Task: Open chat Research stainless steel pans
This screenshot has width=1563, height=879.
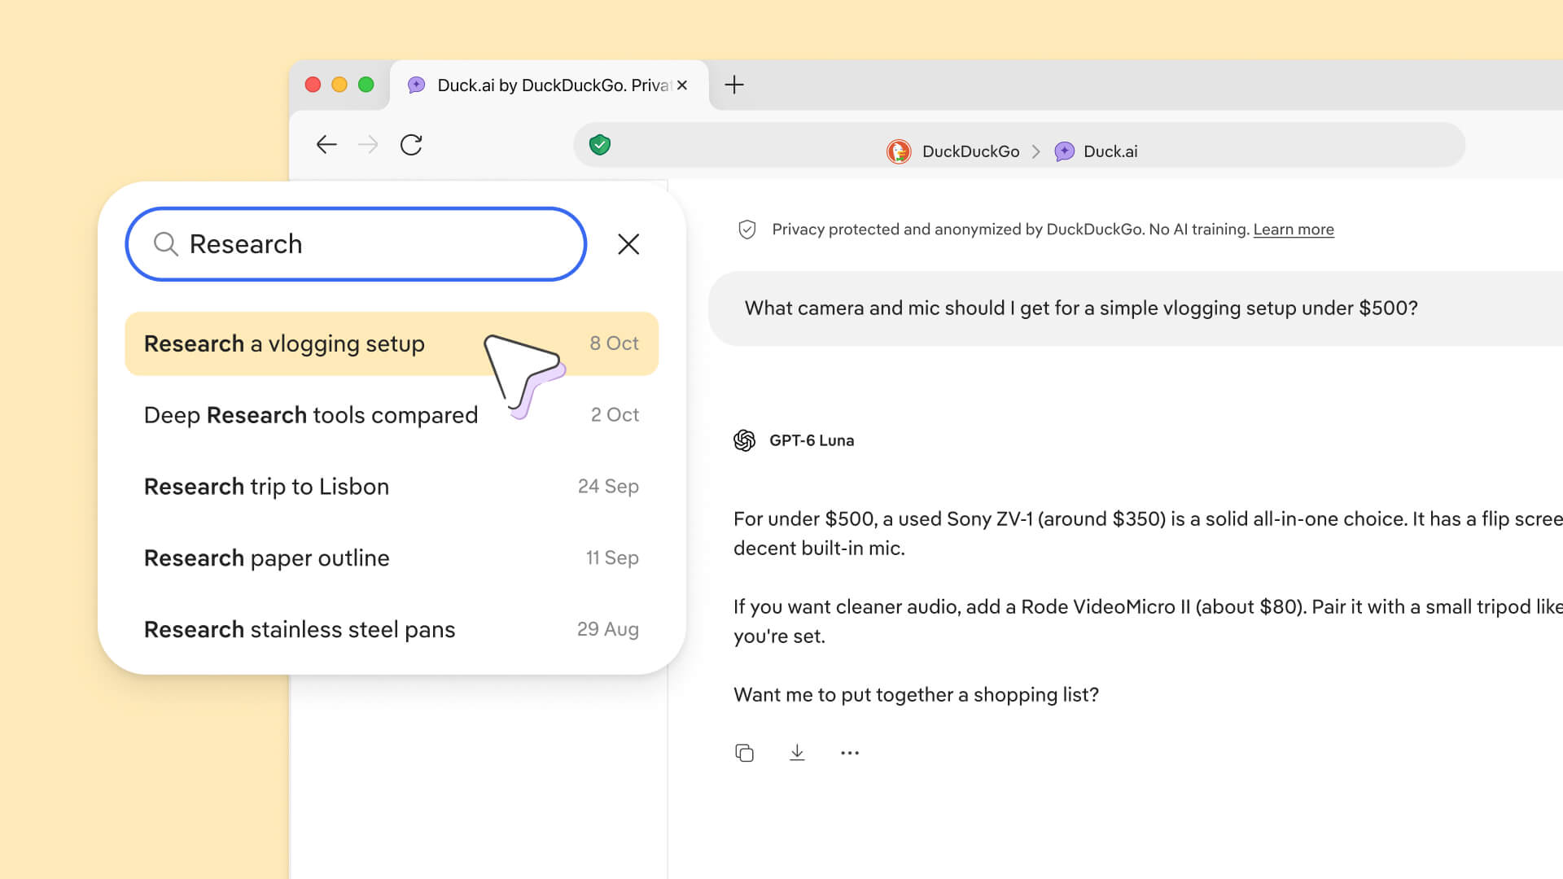Action: pos(392,630)
